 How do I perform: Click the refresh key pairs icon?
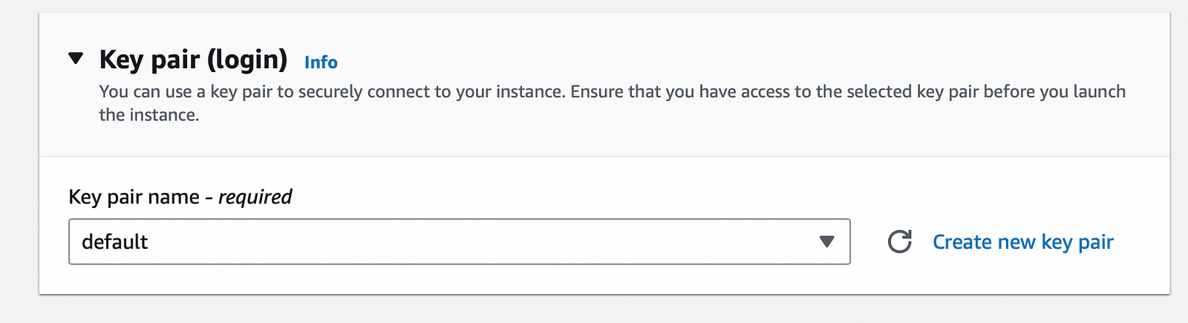[899, 242]
